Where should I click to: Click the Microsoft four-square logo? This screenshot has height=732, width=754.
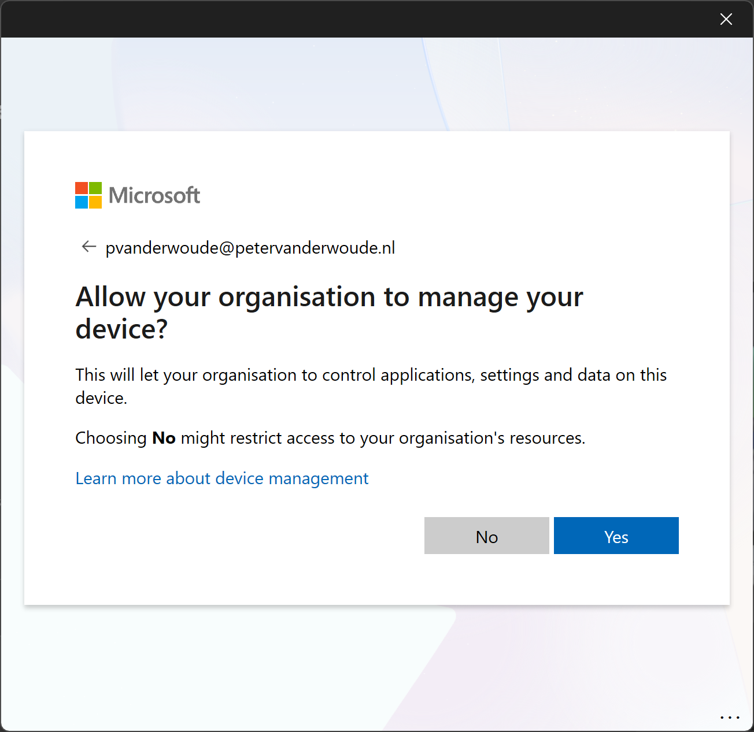[x=88, y=195]
